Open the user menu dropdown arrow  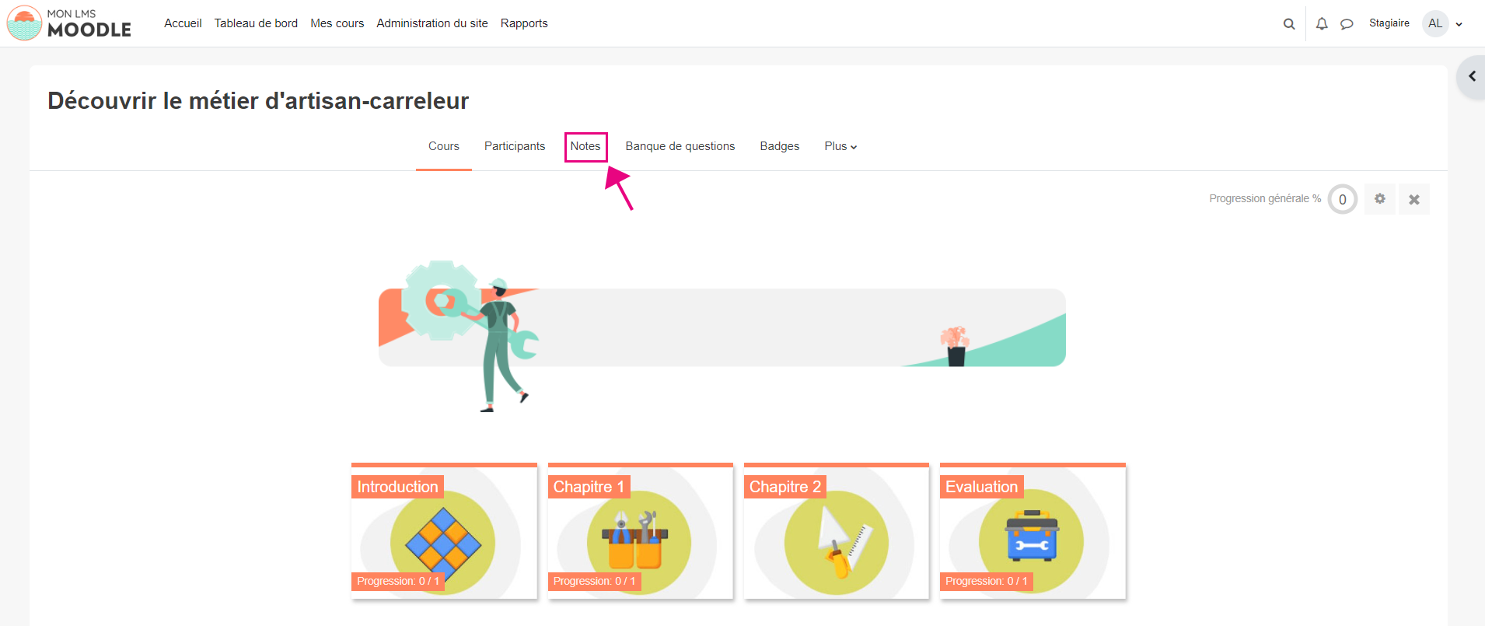click(1459, 24)
